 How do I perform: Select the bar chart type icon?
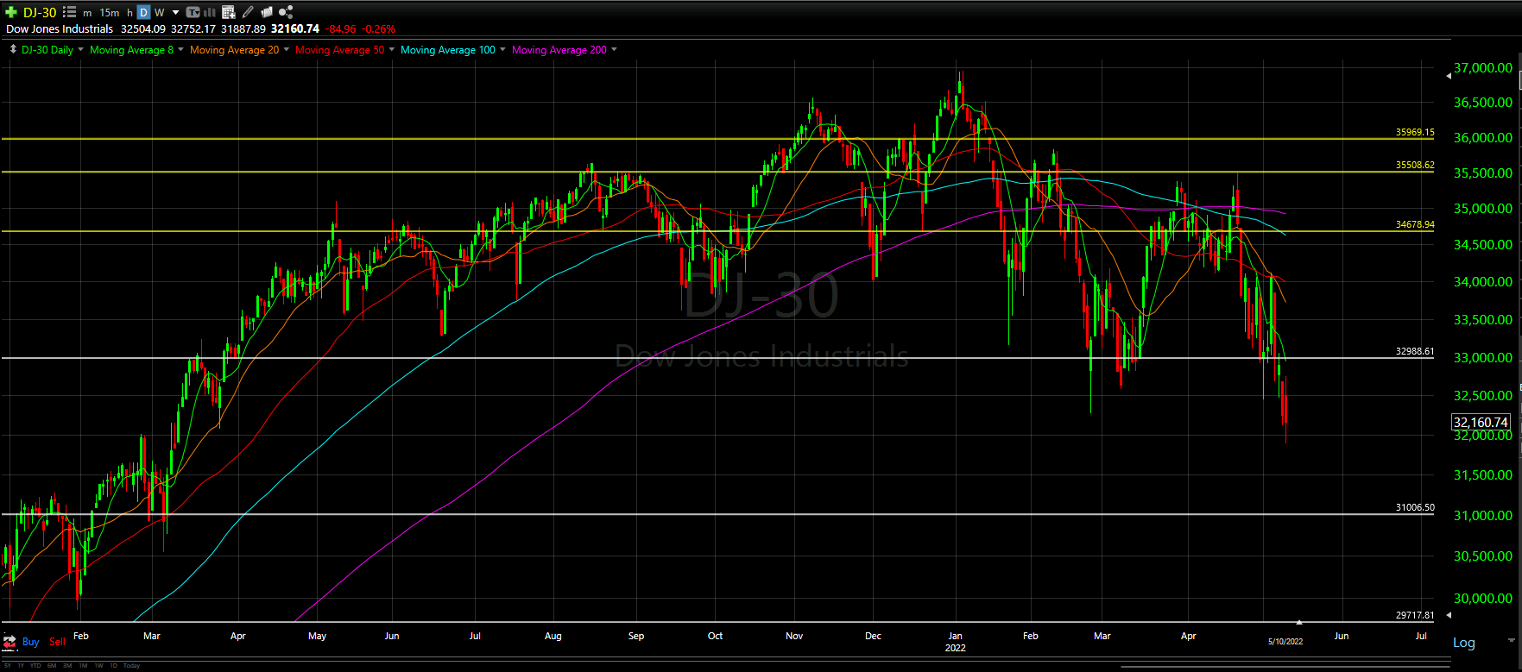210,12
